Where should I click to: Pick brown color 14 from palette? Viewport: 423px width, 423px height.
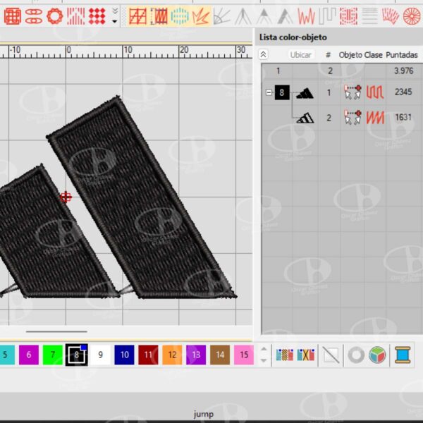220,355
